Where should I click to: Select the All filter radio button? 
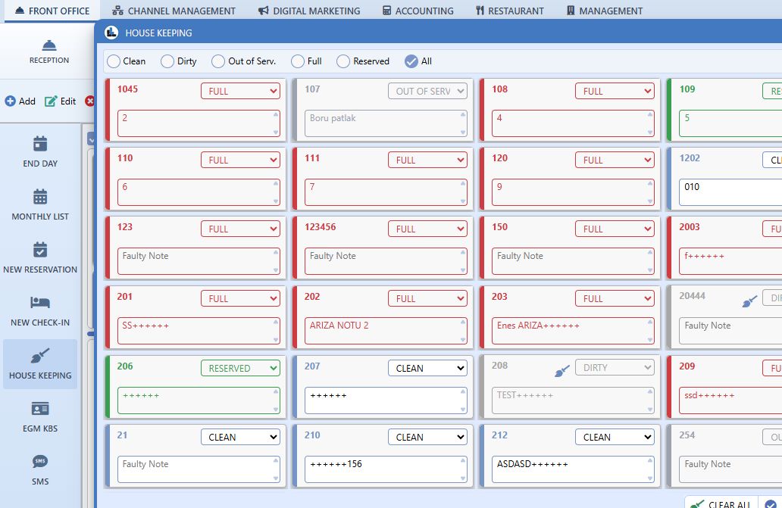click(x=411, y=61)
